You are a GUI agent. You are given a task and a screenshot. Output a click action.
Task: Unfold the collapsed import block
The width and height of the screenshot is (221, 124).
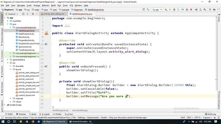click(x=51, y=26)
